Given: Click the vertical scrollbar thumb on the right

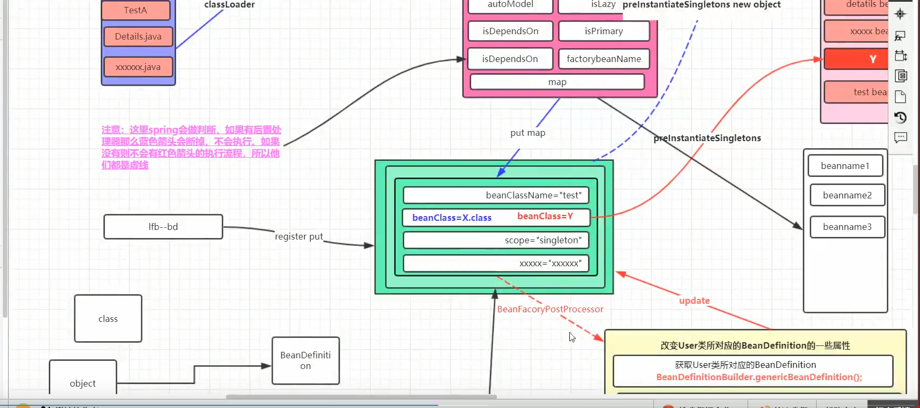Looking at the screenshot, I should pos(916,189).
